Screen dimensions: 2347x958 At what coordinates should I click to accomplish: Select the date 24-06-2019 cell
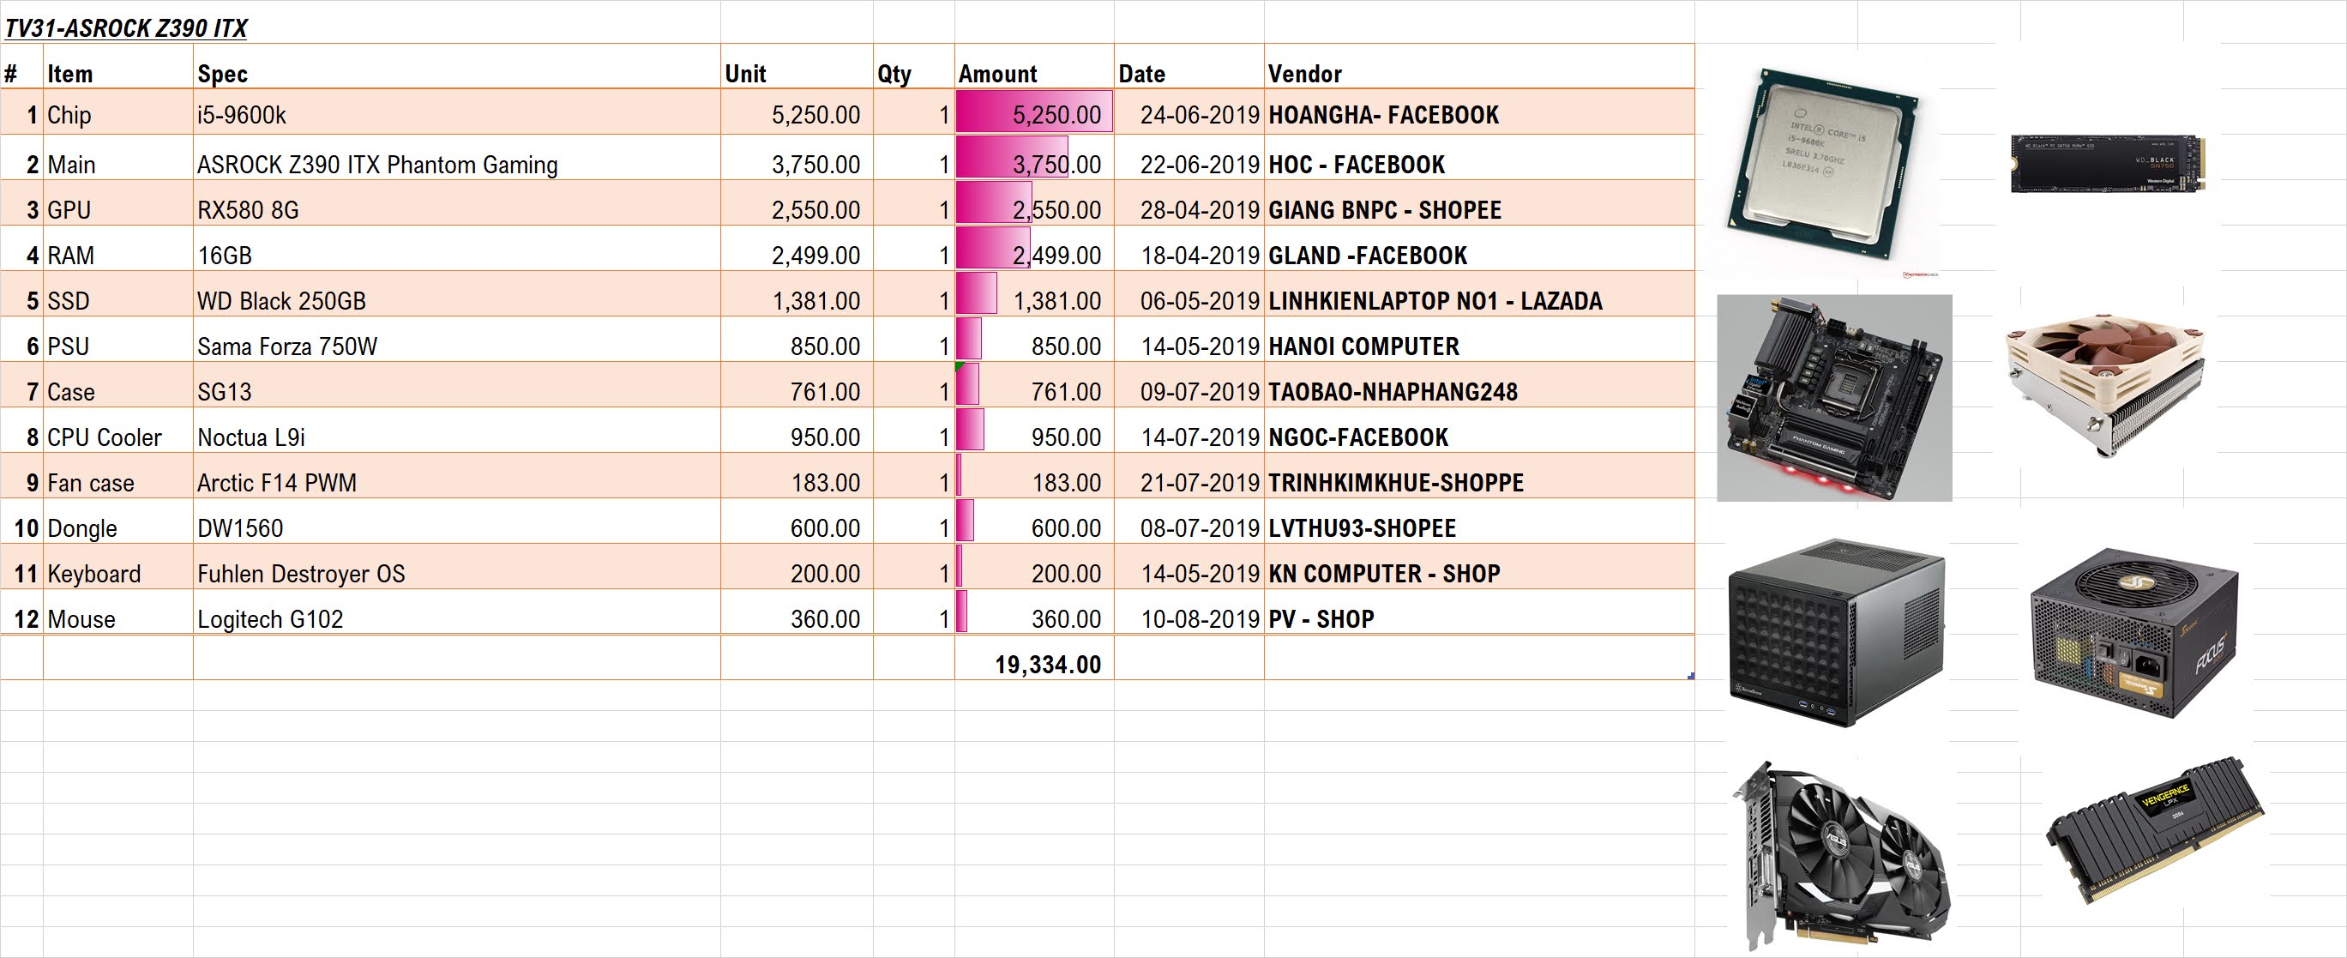pos(1189,113)
